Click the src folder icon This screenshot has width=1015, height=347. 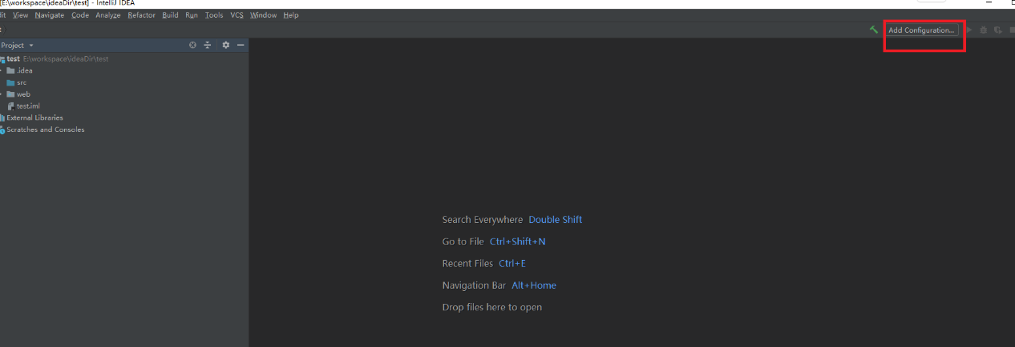(x=10, y=82)
